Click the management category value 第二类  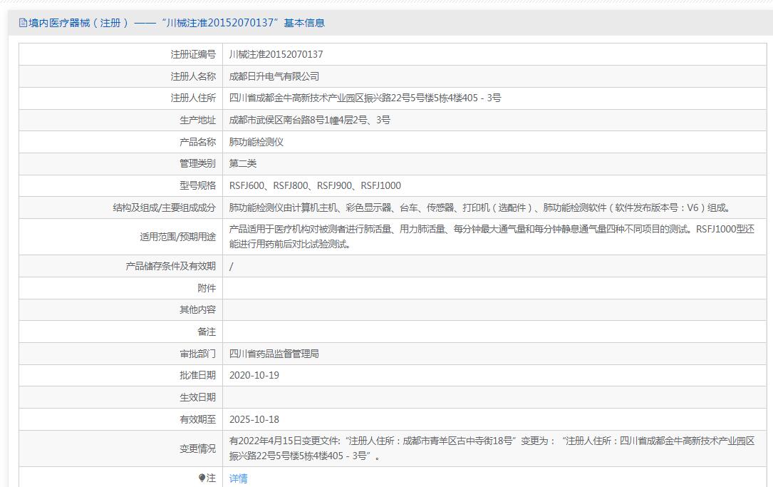click(243, 163)
